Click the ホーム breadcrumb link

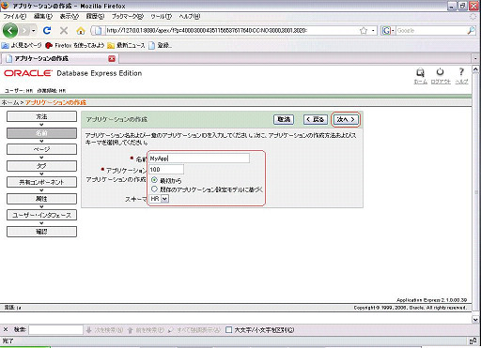(x=10, y=102)
